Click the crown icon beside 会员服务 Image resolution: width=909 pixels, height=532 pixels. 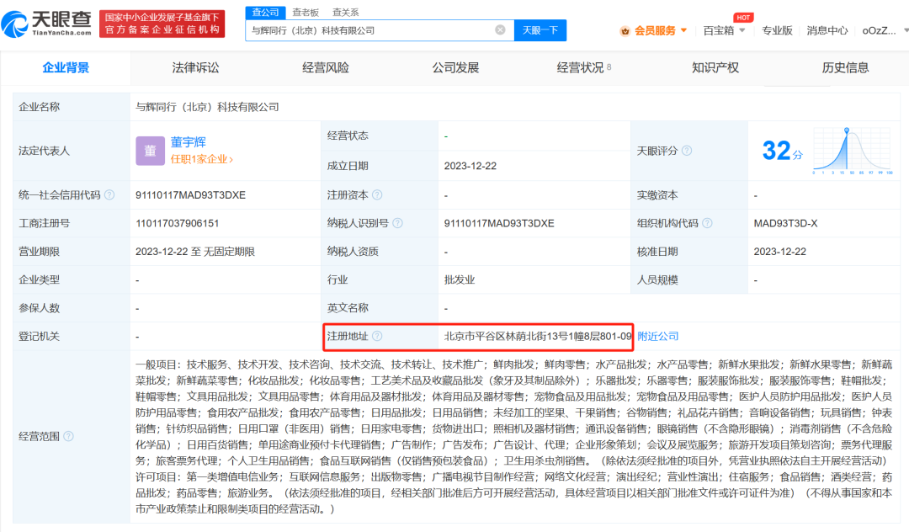point(625,30)
